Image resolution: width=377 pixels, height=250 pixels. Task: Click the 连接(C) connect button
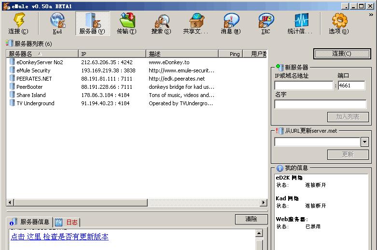pyautogui.click(x=342, y=54)
